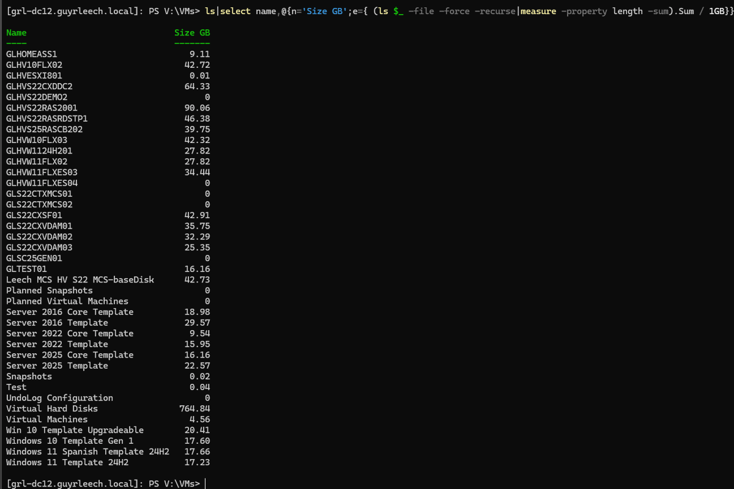Image resolution: width=734 pixels, height=489 pixels.
Task: Select the GLS22CTXMCS02 name
Action: 39,205
